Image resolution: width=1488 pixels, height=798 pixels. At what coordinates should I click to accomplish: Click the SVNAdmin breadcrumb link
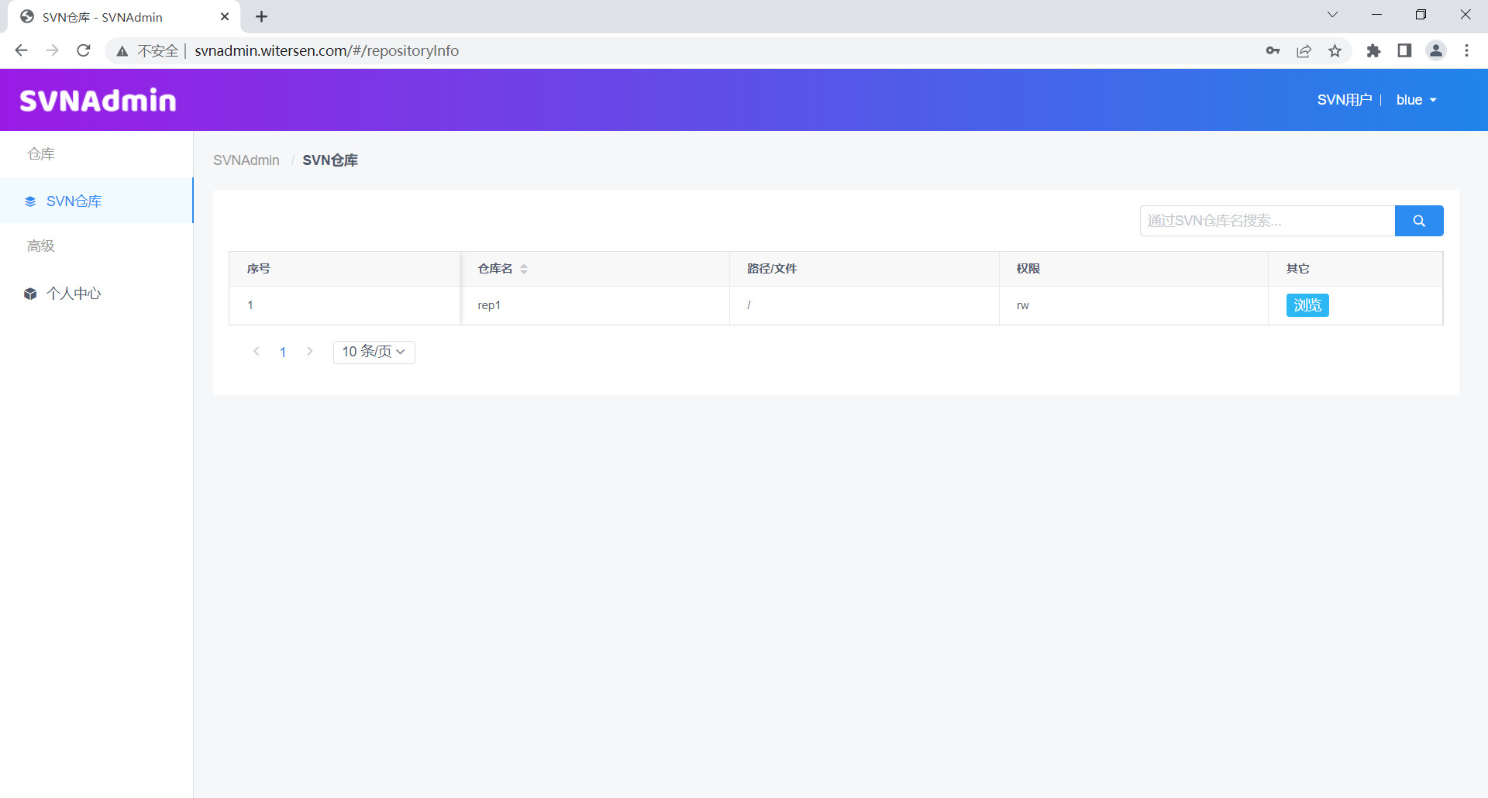click(246, 160)
